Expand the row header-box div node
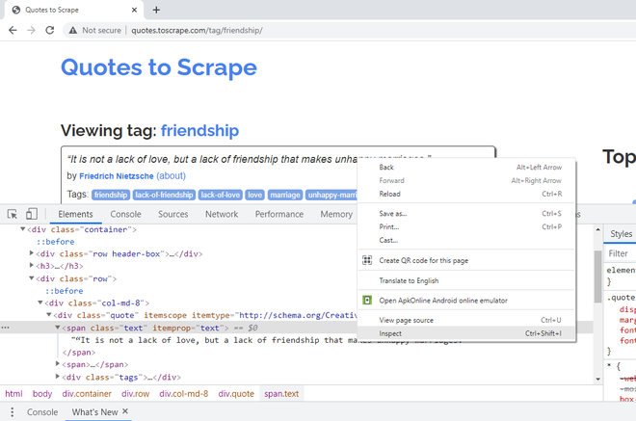Image resolution: width=636 pixels, height=421 pixels. 32,253
